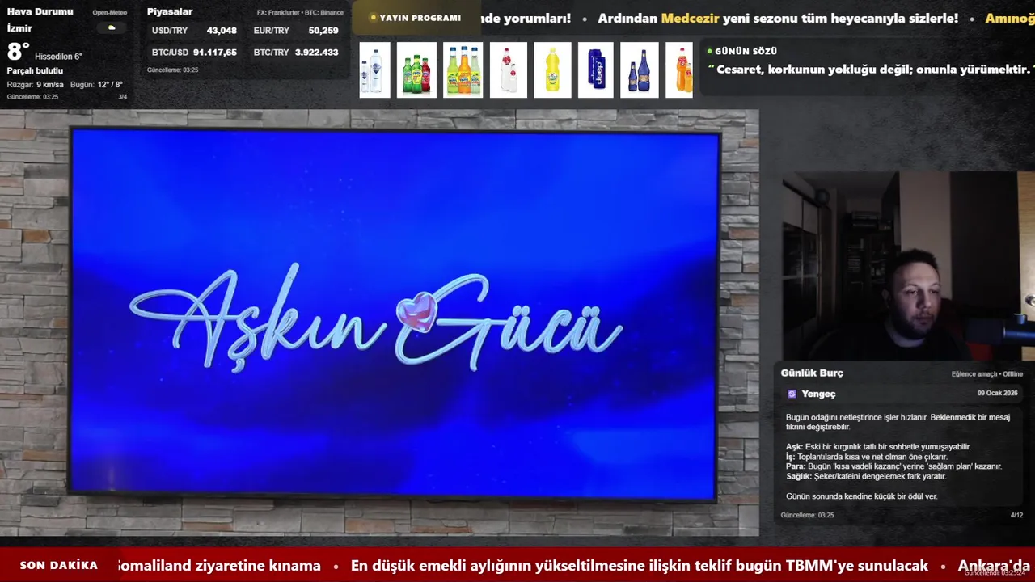Viewport: 1035px width, 582px height.
Task: Click Günün sonunda kendine küçük bir ödül ver
Action: [x=861, y=496]
